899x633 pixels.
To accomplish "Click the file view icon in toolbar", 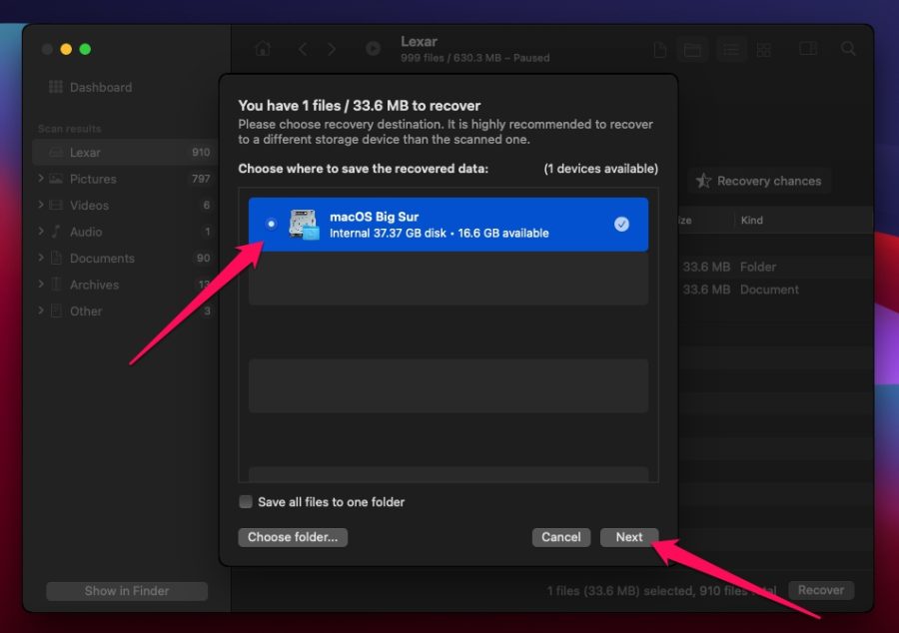I will [x=660, y=50].
